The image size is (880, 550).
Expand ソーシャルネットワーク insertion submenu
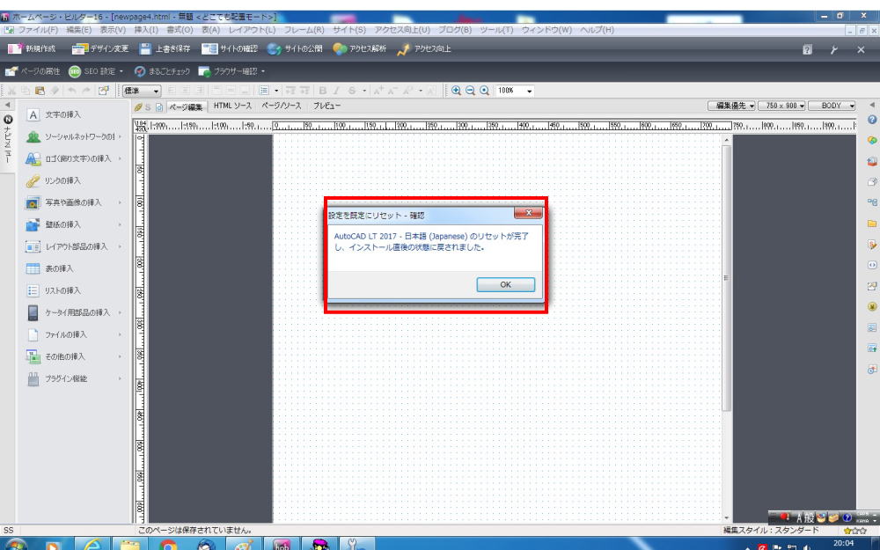coord(120,136)
